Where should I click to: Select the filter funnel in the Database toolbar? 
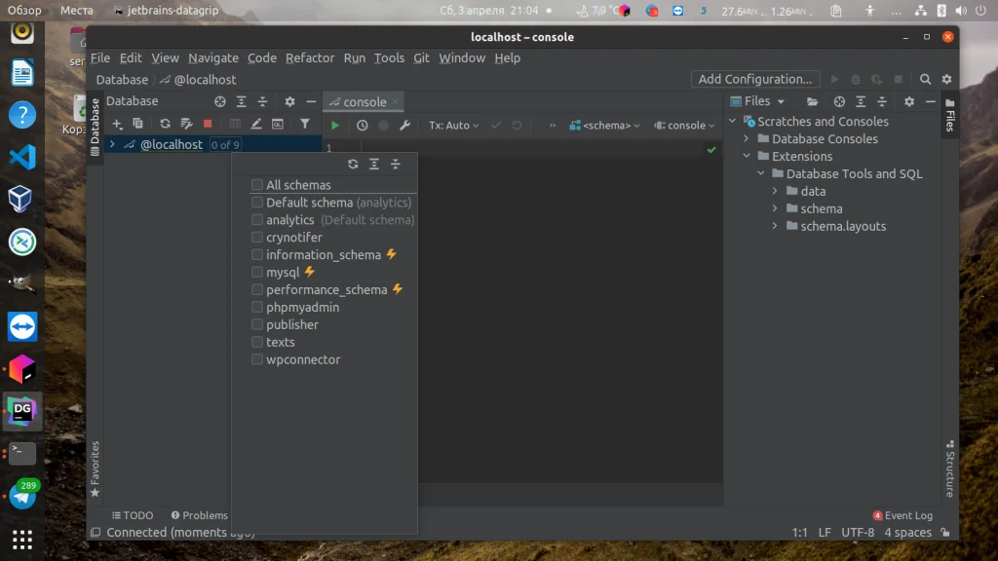(x=305, y=125)
